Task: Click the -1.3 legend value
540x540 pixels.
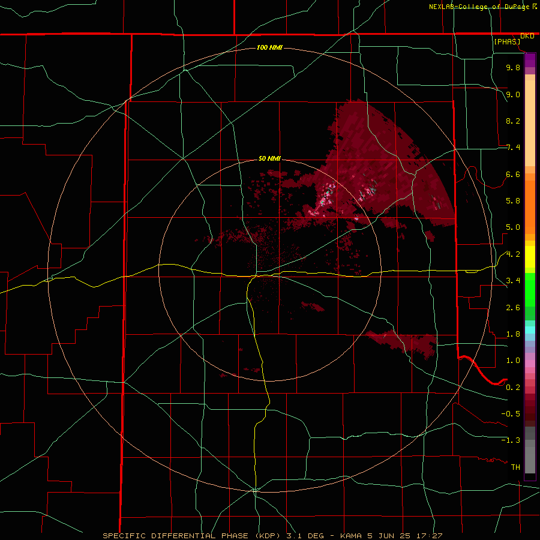Action: pos(511,440)
